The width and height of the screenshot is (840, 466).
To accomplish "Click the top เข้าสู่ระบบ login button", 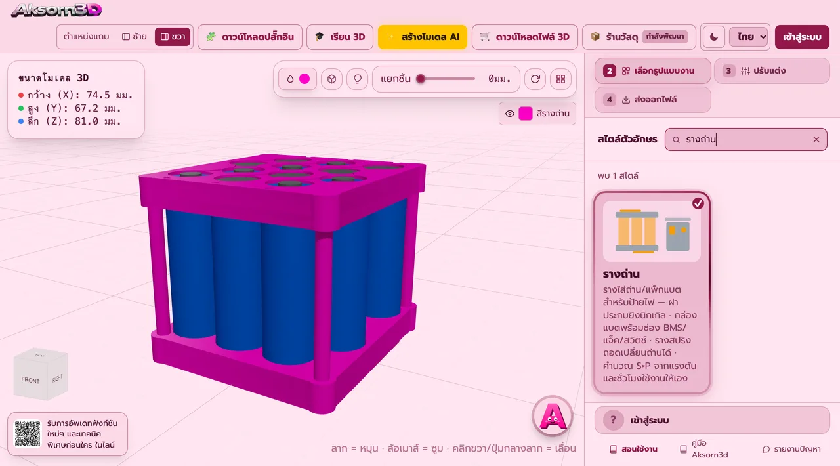I will [x=802, y=37].
